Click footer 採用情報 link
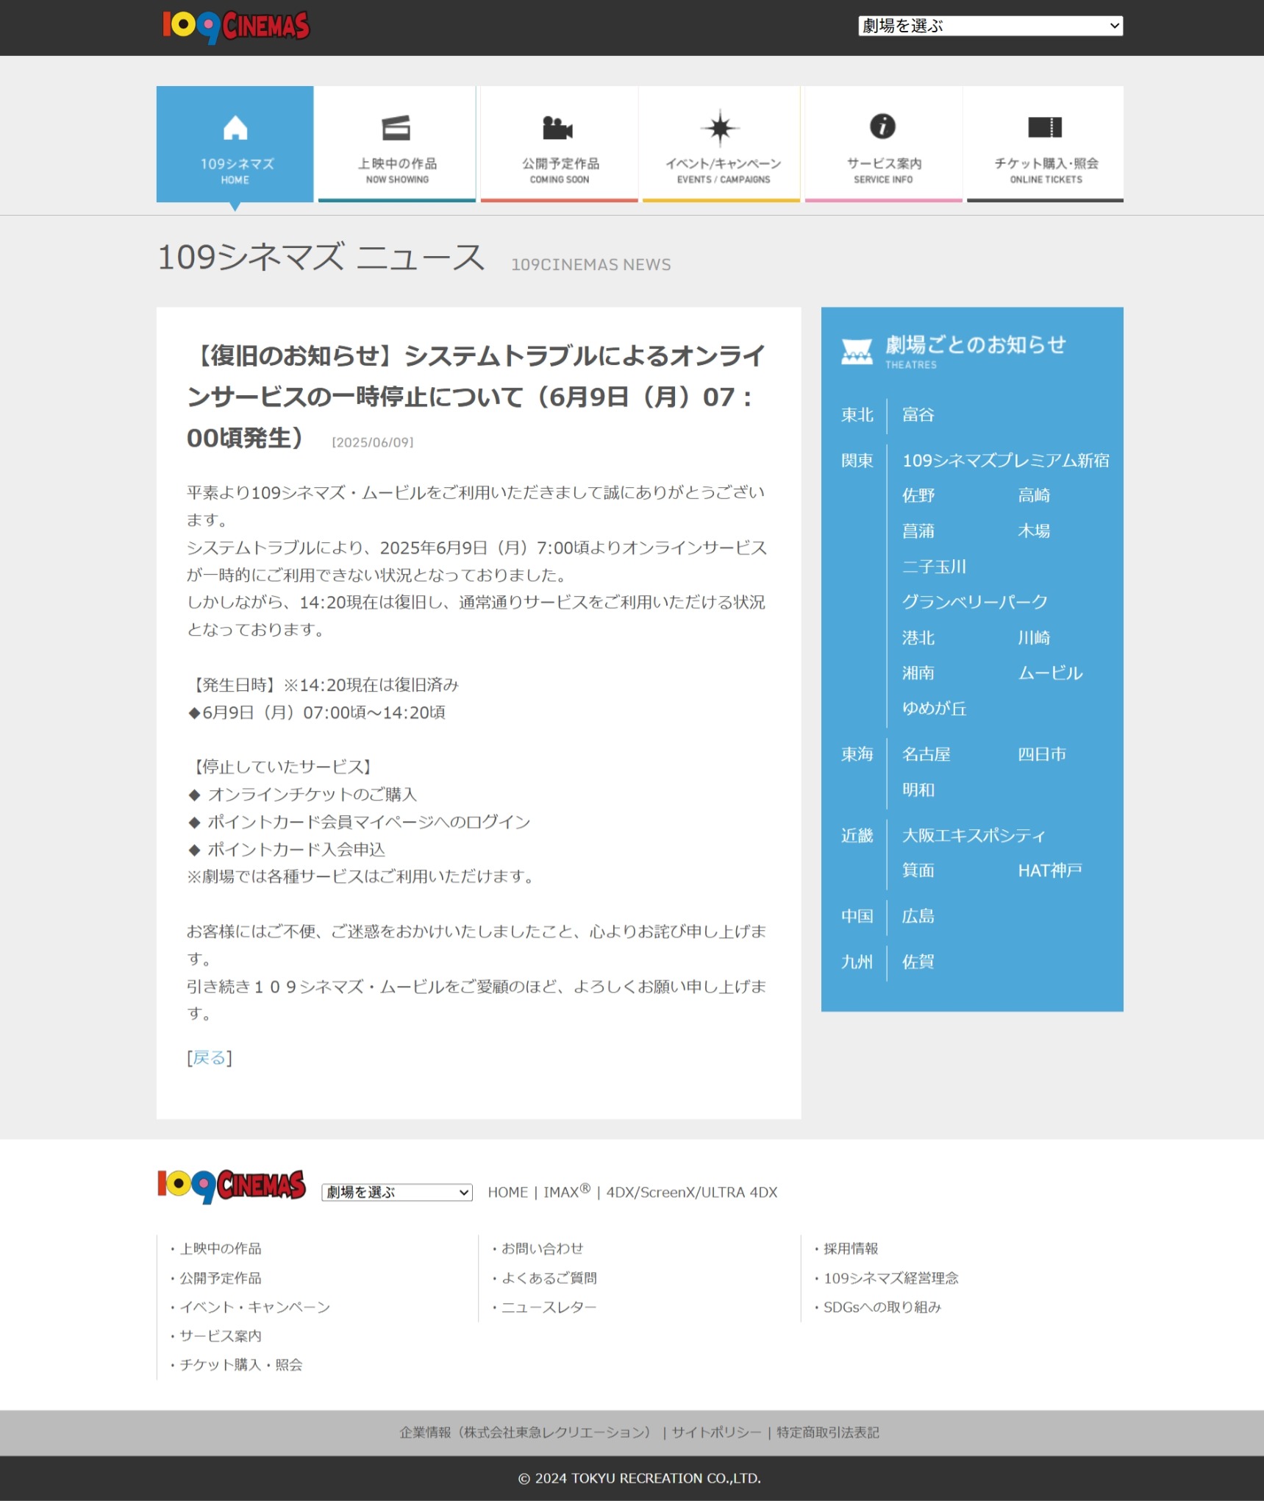 pyautogui.click(x=851, y=1249)
